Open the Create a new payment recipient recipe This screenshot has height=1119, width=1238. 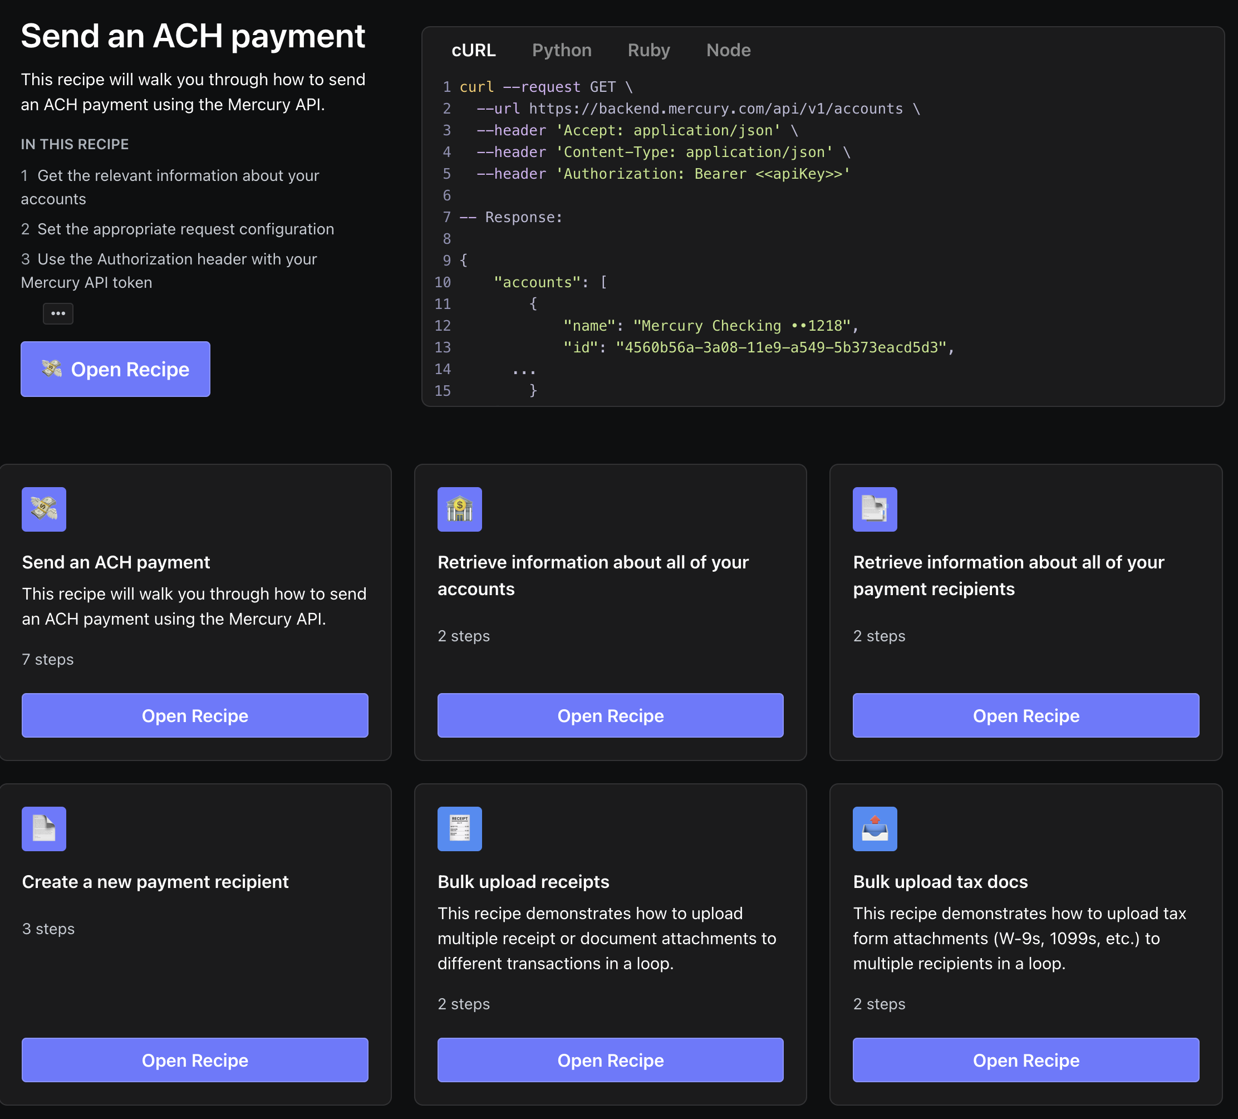click(195, 1060)
